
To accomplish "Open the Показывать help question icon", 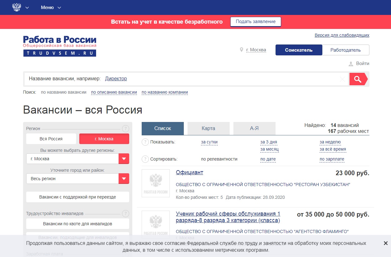I will [145, 142].
